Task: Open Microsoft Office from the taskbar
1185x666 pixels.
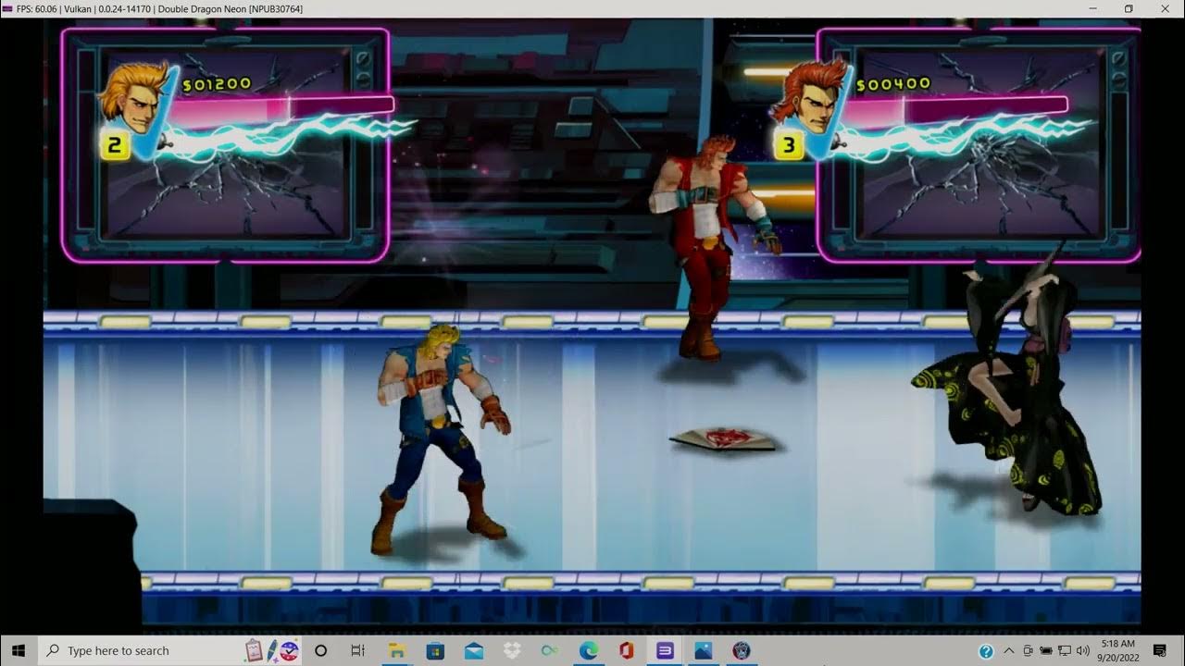Action: point(627,650)
